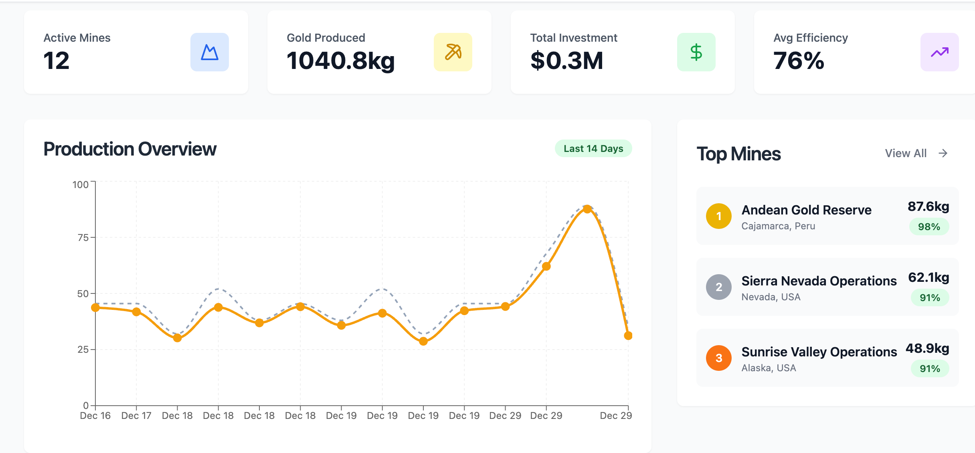Click the rank 2 gray badge

719,287
